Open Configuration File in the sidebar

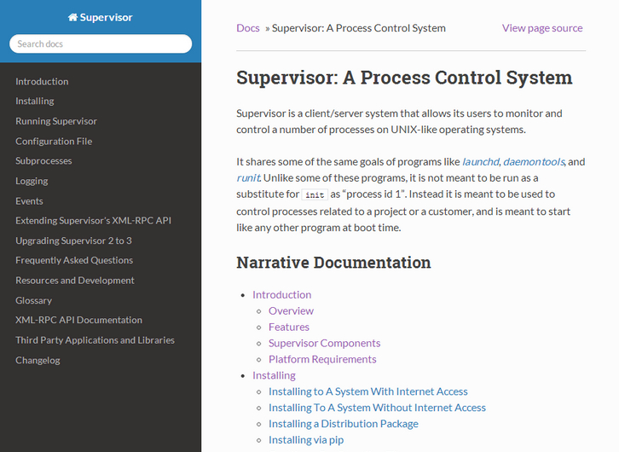pyautogui.click(x=54, y=142)
